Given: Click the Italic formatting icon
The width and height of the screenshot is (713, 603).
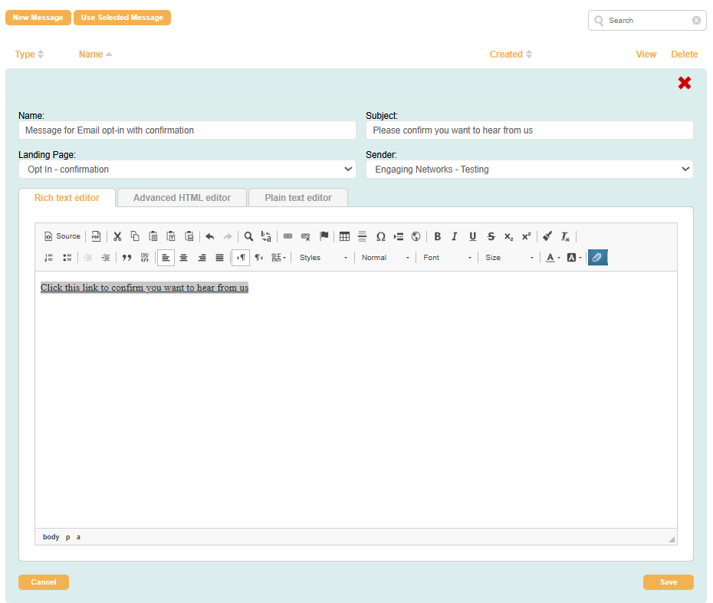Looking at the screenshot, I should click(x=455, y=236).
